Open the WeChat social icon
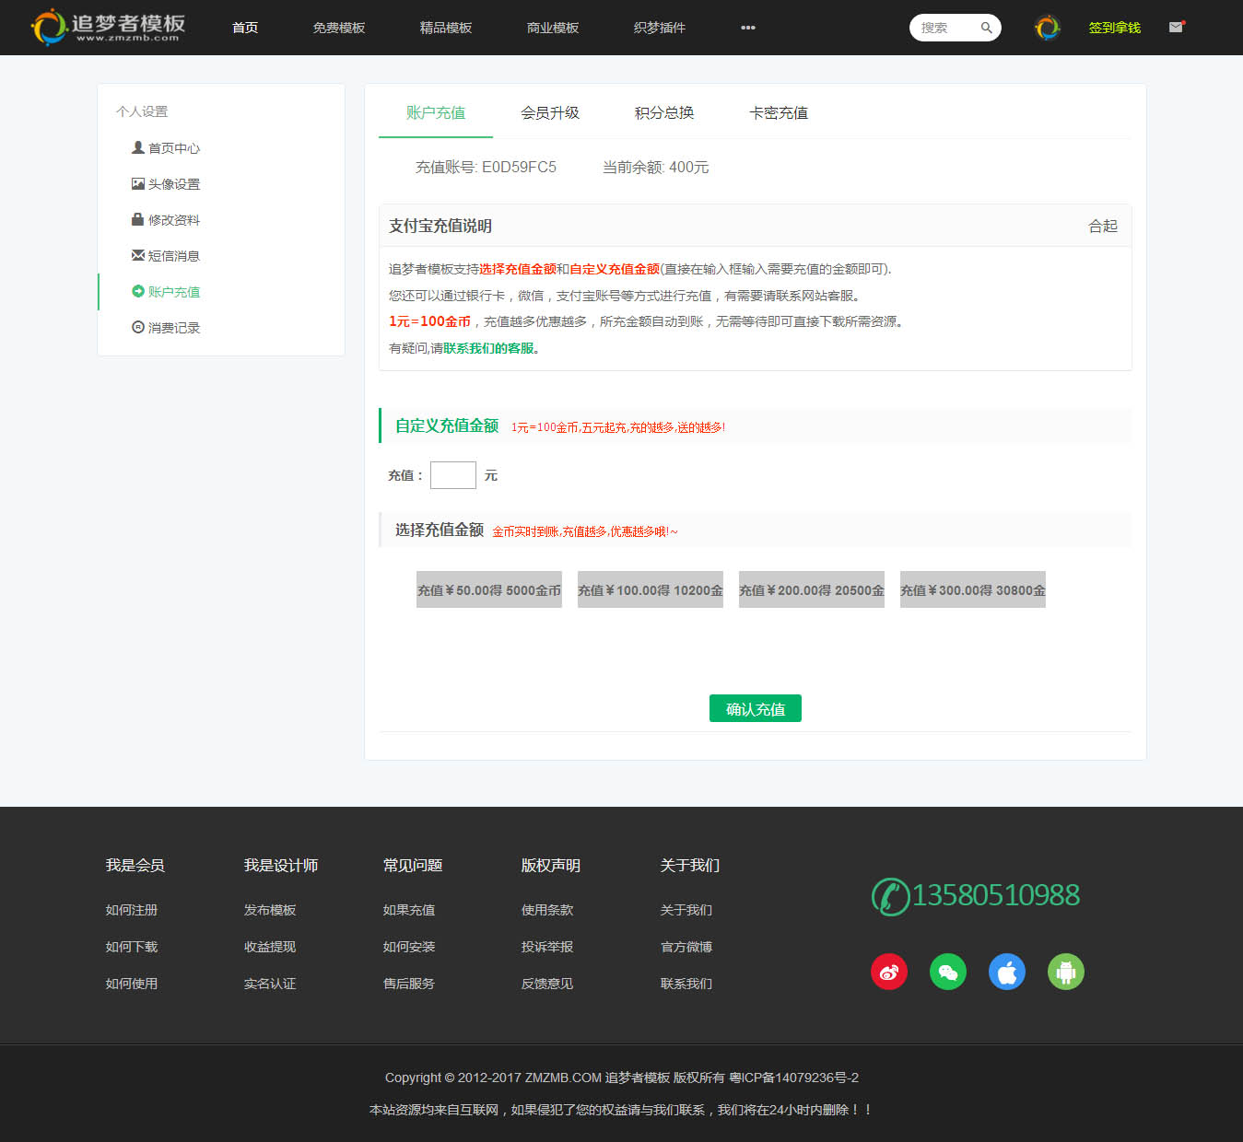Viewport: 1243px width, 1142px height. pos(947,972)
